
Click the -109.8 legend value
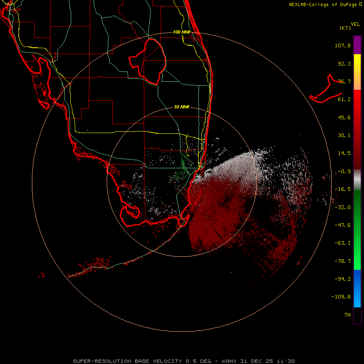[341, 297]
